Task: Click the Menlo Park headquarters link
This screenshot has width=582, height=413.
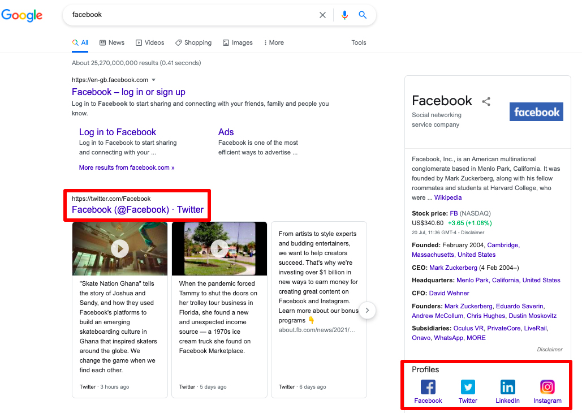Action: pyautogui.click(x=508, y=280)
